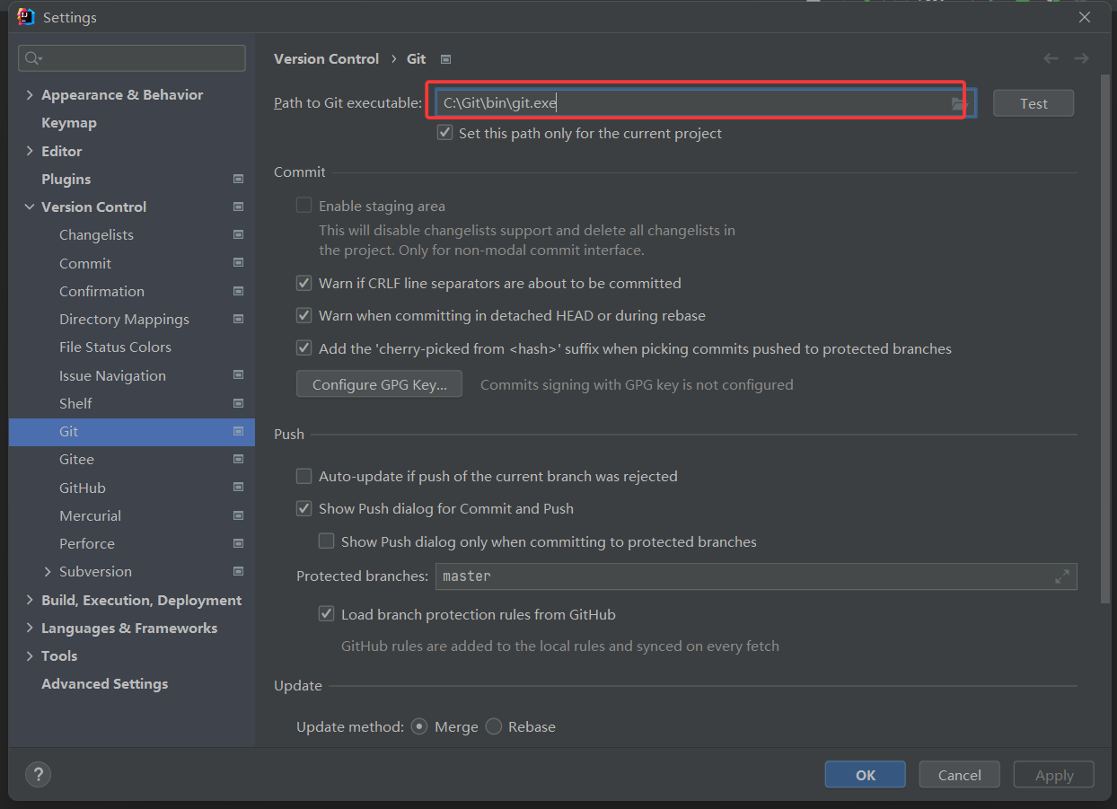Click the back navigation arrow in Settings header
The image size is (1117, 809).
[1051, 58]
